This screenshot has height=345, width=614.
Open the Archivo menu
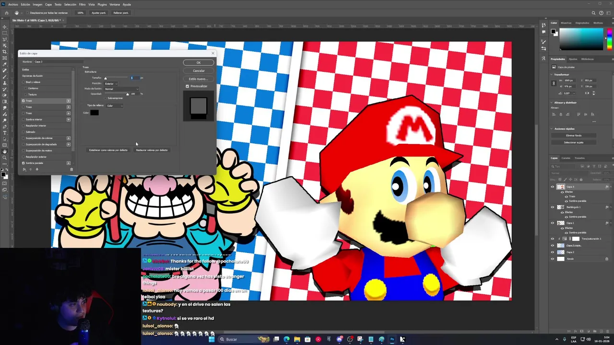(x=13, y=4)
